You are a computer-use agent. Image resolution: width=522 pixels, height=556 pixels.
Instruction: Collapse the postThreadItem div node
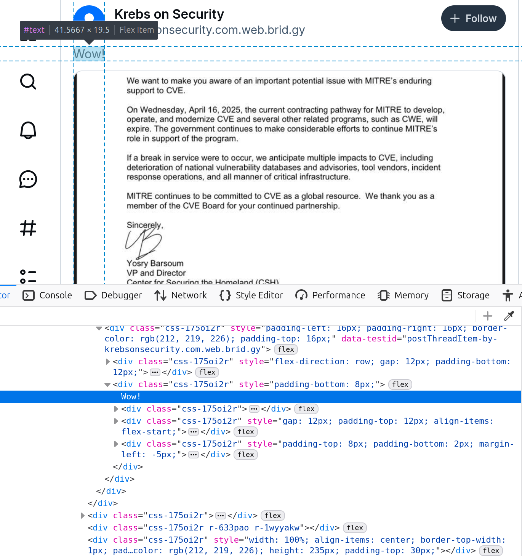[x=98, y=328]
